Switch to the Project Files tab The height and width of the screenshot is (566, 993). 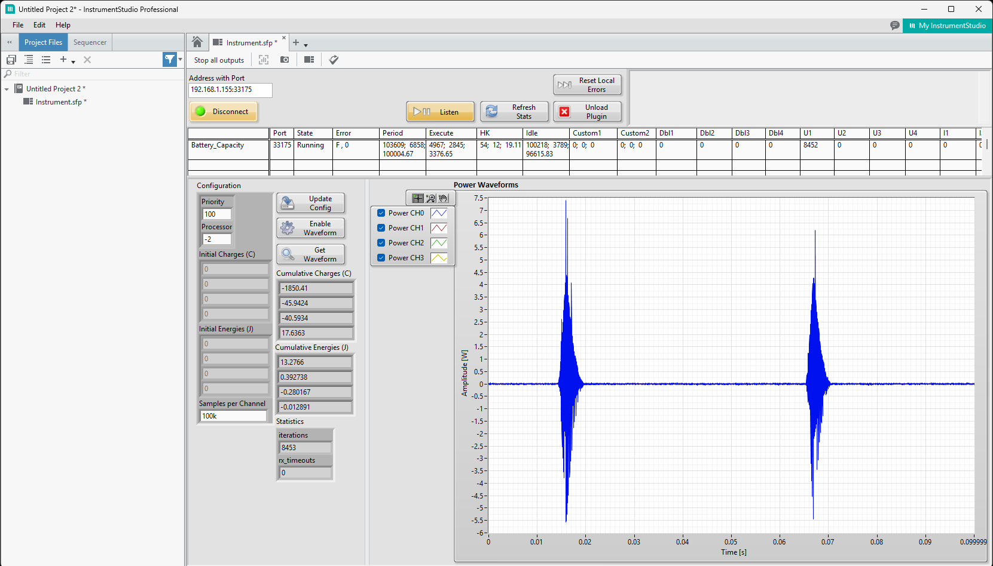click(43, 42)
